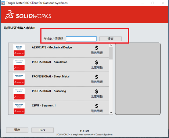This screenshot has width=169, height=138.
Task: Click 无信用额 under PROFESSIONAL Sheet Metal
Action: click(x=97, y=82)
